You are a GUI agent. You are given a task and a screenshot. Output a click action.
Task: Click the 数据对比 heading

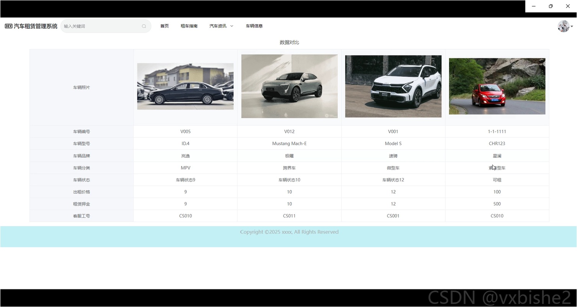tap(289, 42)
